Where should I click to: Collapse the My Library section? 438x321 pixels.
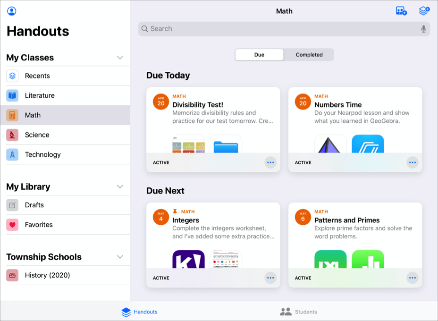[x=120, y=187]
